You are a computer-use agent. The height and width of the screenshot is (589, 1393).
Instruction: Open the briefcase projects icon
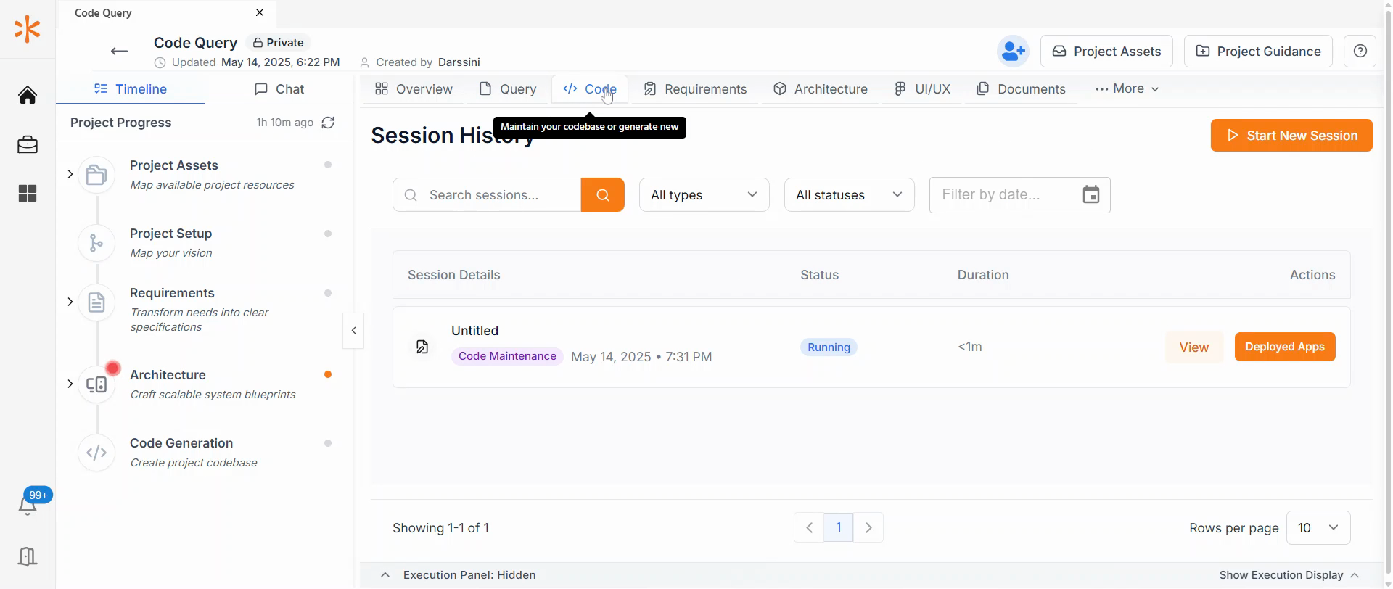tap(28, 144)
